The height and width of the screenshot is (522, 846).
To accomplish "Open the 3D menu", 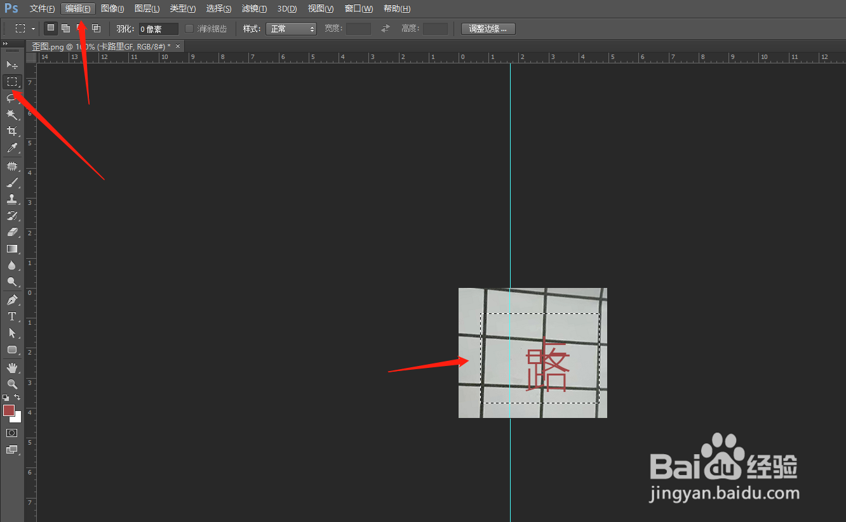I will [x=287, y=9].
